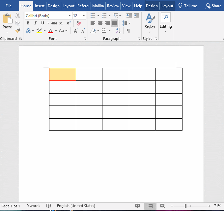Click the Tell me search box

pos(188,6)
